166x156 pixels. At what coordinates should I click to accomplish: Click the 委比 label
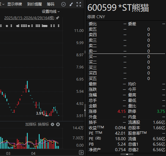point(93,24)
